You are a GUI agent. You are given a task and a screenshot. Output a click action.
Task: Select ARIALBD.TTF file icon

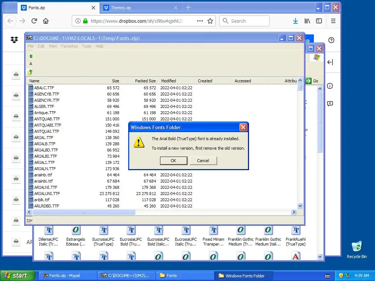point(31,150)
